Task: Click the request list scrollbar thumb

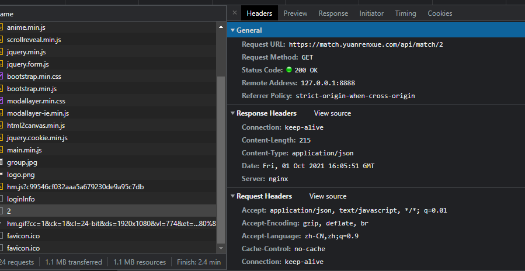Action: pos(221,160)
